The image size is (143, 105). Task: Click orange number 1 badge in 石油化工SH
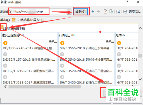click(x=62, y=43)
